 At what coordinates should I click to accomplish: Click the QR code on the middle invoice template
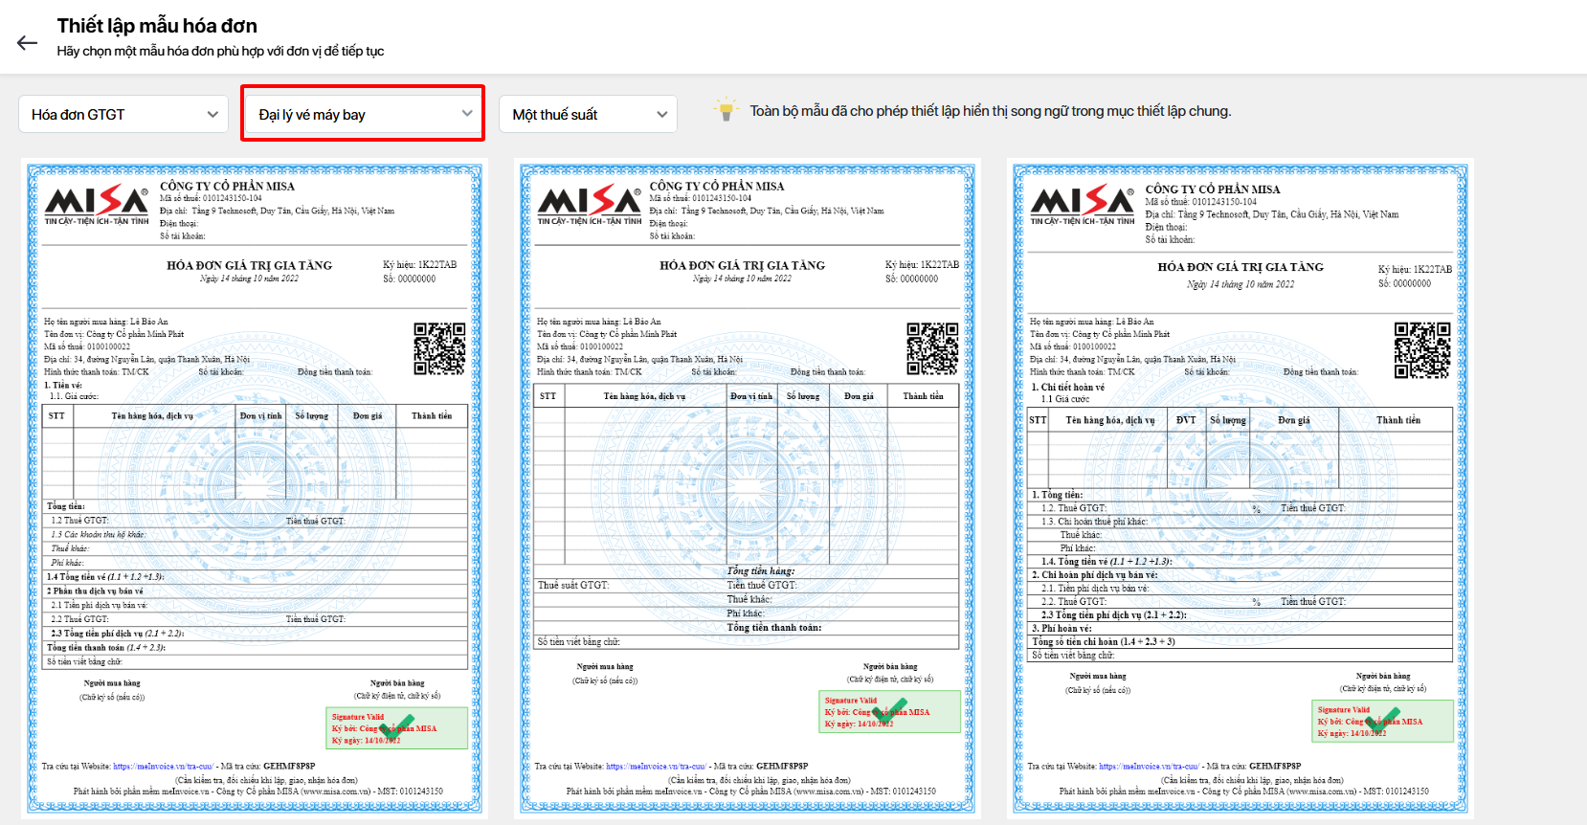click(932, 348)
